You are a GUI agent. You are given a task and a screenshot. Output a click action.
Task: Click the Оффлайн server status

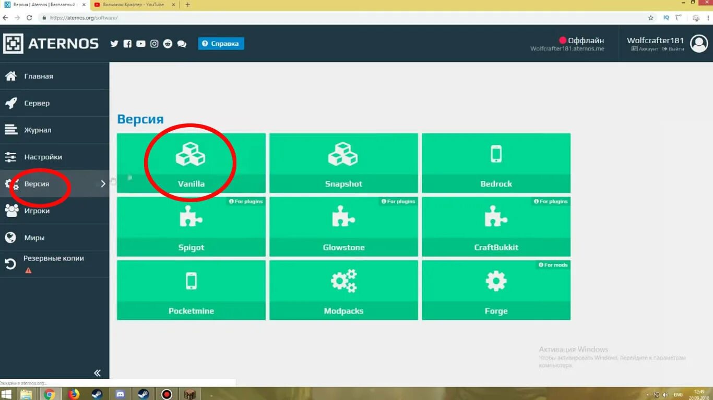(x=581, y=40)
